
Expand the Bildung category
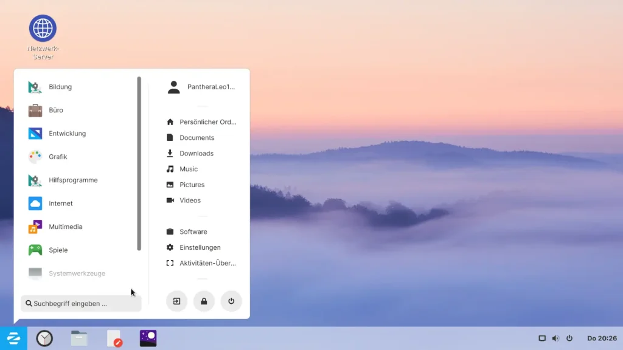coord(60,87)
